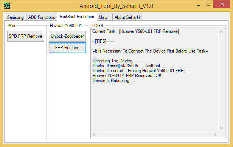Open the Misc tab
Image resolution: width=233 pixels, height=147 pixels.
104,17
